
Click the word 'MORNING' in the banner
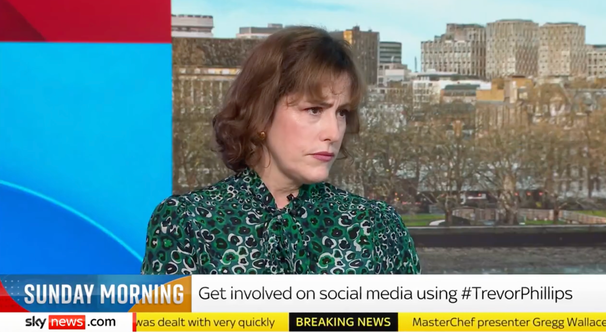(x=142, y=294)
